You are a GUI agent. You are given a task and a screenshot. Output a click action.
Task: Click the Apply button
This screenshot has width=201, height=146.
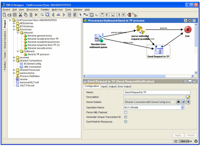click(x=178, y=135)
